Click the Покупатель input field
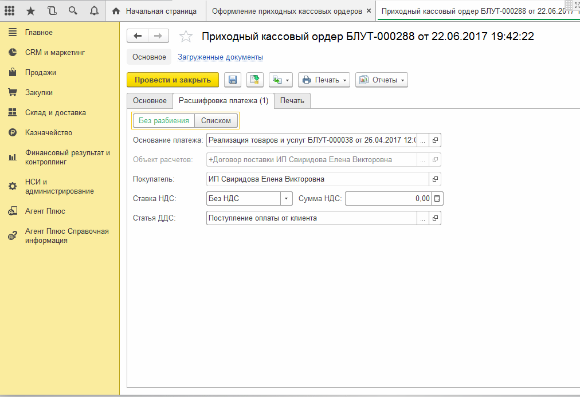Viewport: 580px width, 397px height. pyautogui.click(x=317, y=179)
